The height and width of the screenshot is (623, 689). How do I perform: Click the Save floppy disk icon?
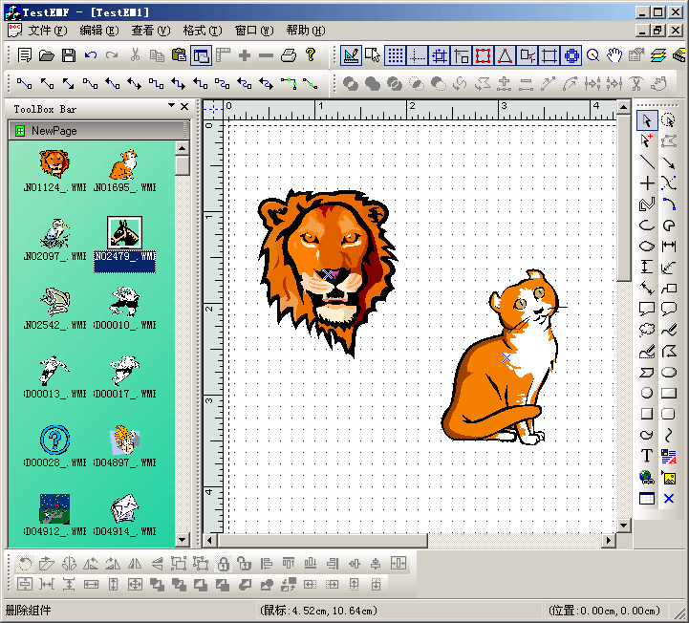(x=69, y=55)
